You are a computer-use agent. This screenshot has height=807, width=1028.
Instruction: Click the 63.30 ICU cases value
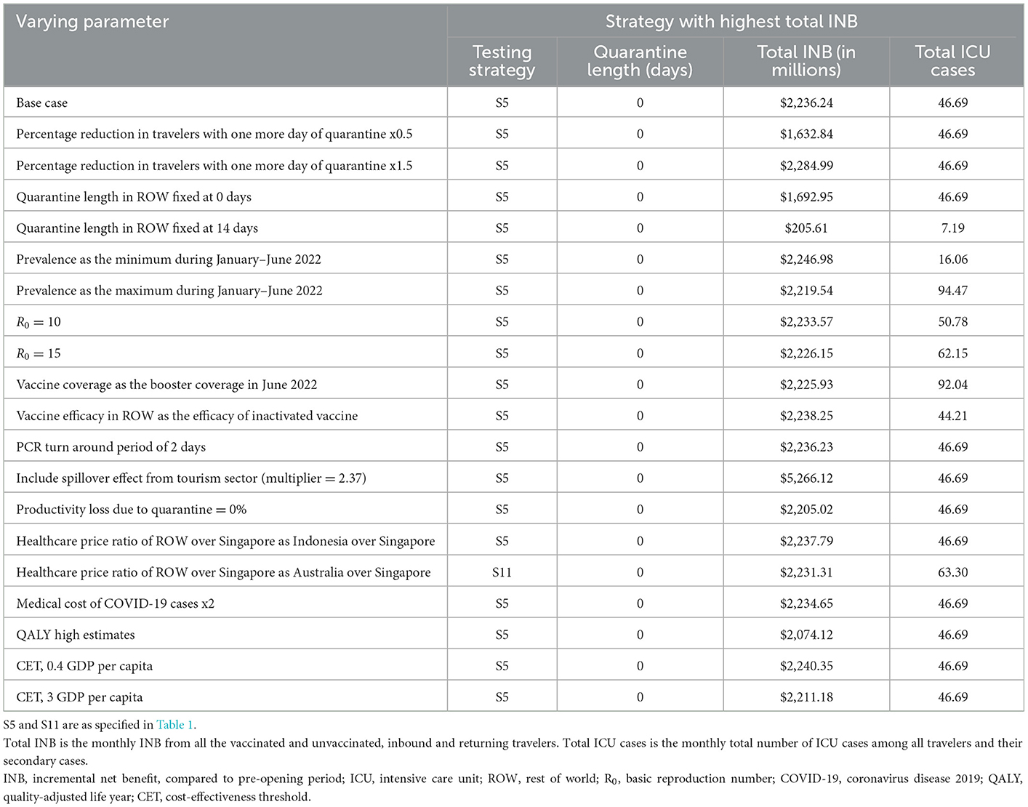(x=952, y=572)
